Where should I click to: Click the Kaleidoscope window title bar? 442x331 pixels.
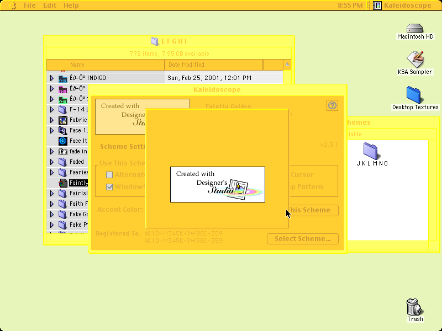pyautogui.click(x=217, y=90)
